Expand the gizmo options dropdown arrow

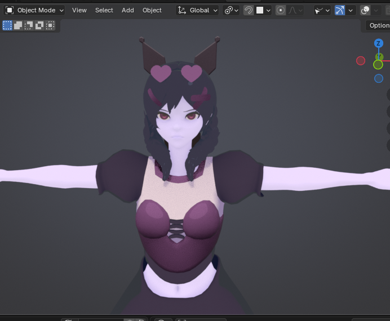pos(351,11)
